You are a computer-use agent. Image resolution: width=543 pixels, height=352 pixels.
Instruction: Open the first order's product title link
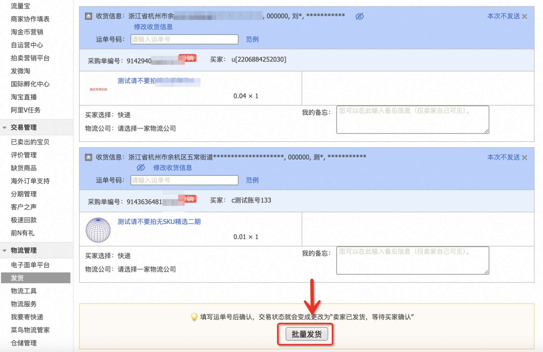(x=159, y=81)
